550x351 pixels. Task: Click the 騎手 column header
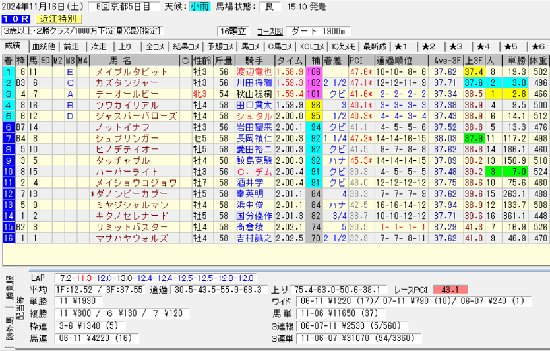(x=254, y=60)
